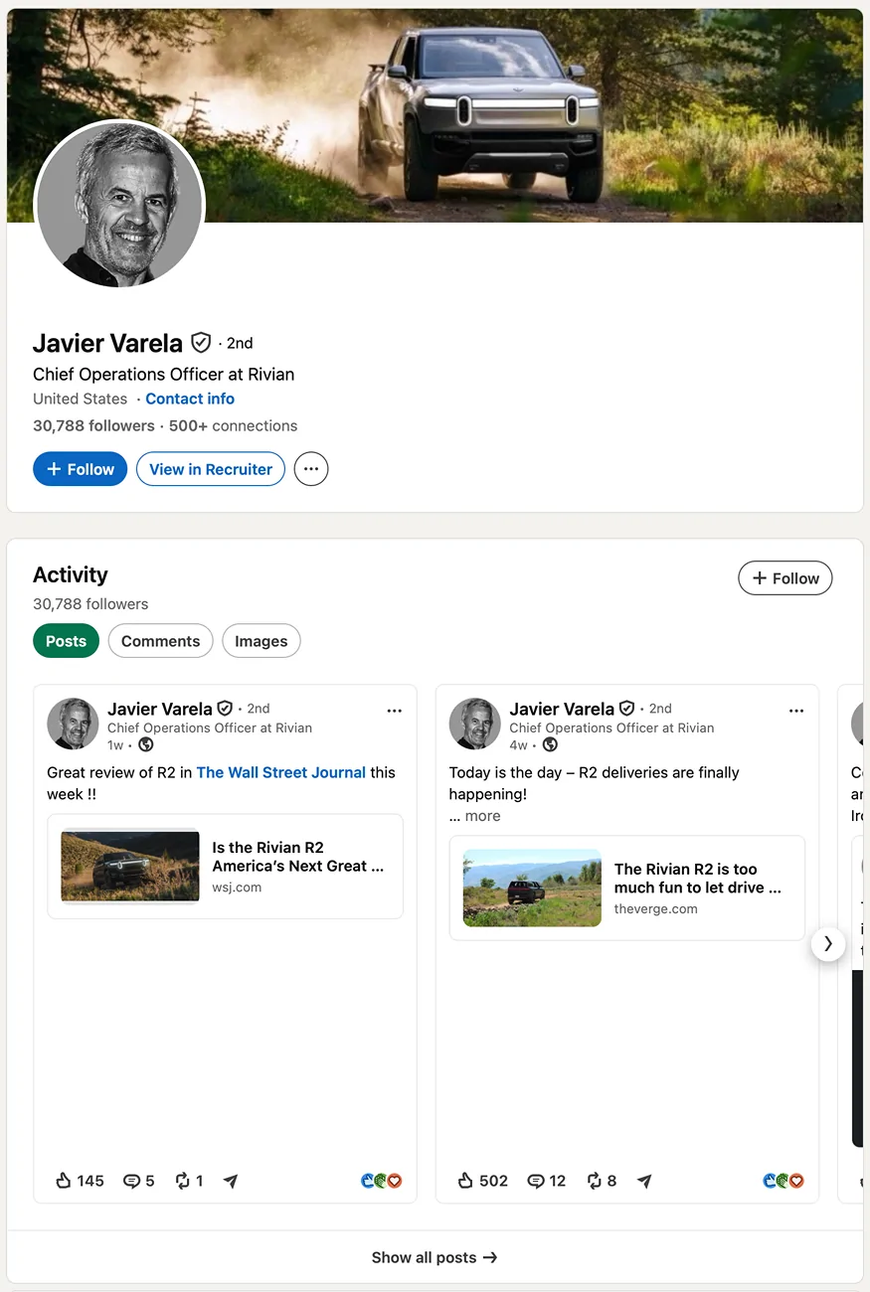The height and width of the screenshot is (1292, 870).
Task: Select the Images activity filter
Action: (x=261, y=641)
